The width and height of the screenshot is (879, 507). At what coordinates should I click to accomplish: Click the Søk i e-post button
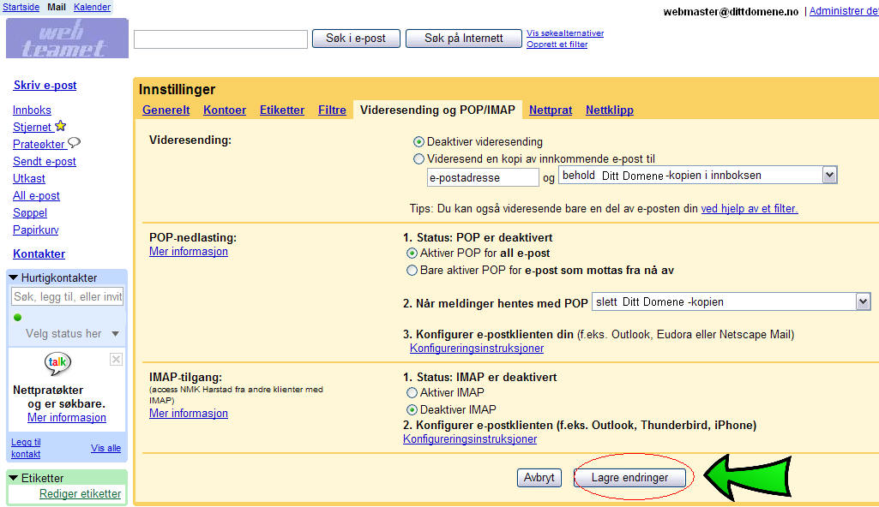(x=356, y=38)
